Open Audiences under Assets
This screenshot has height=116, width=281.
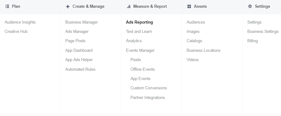coord(196,22)
